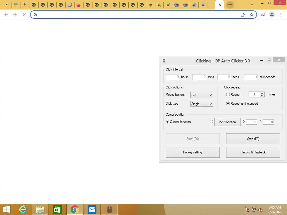Launch Internet Explorer from taskbar
This screenshot has height=215, width=287.
23,209
